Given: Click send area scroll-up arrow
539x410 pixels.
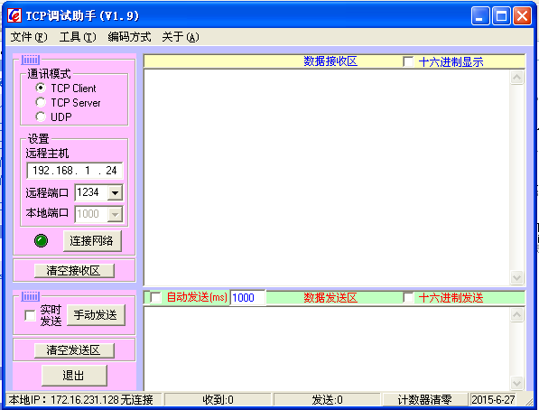Looking at the screenshot, I should (516, 314).
